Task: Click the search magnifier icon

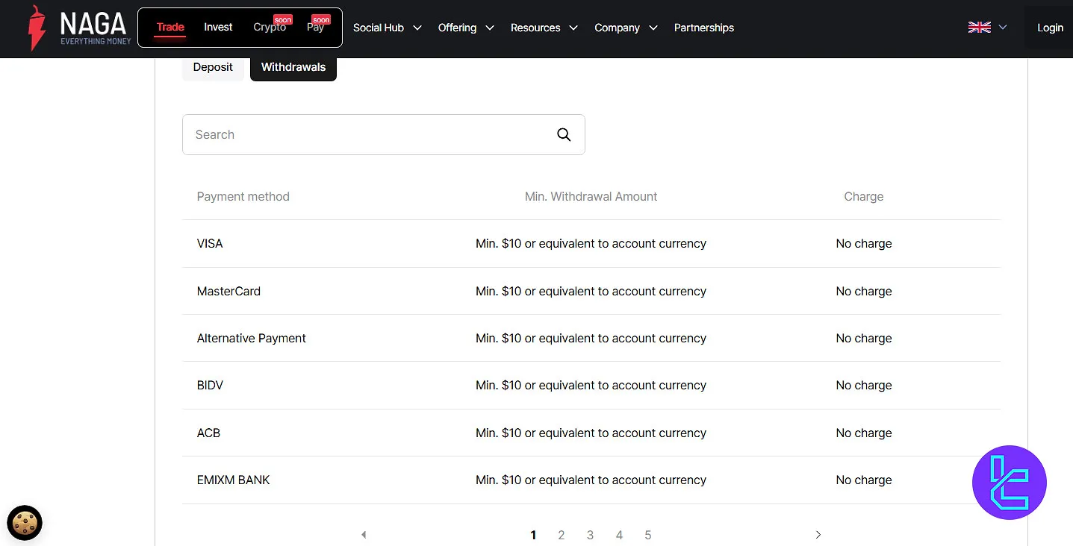Action: pos(564,134)
